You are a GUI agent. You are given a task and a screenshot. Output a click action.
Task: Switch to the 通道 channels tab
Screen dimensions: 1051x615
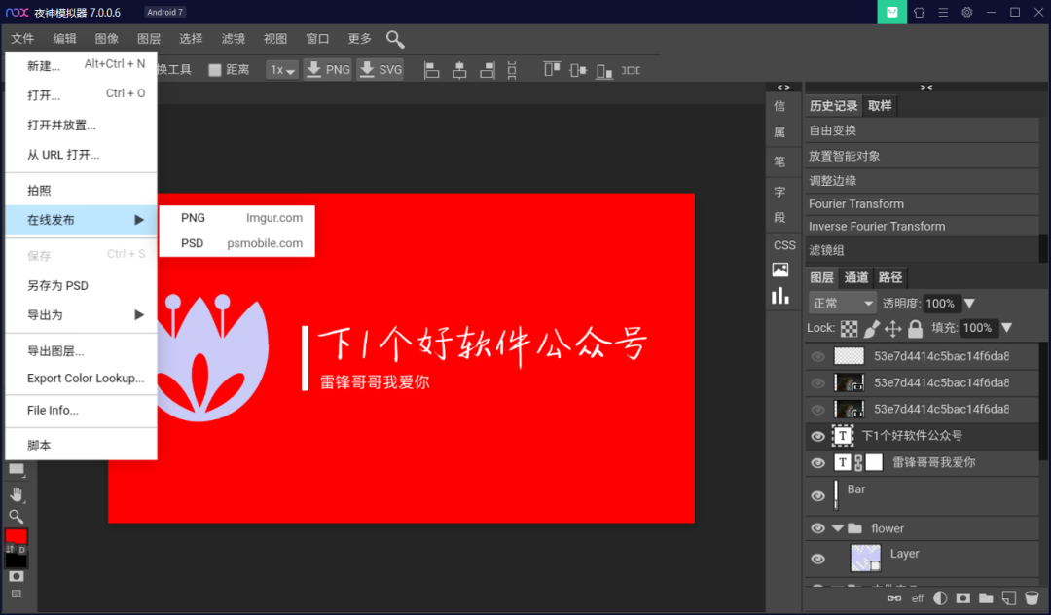856,277
